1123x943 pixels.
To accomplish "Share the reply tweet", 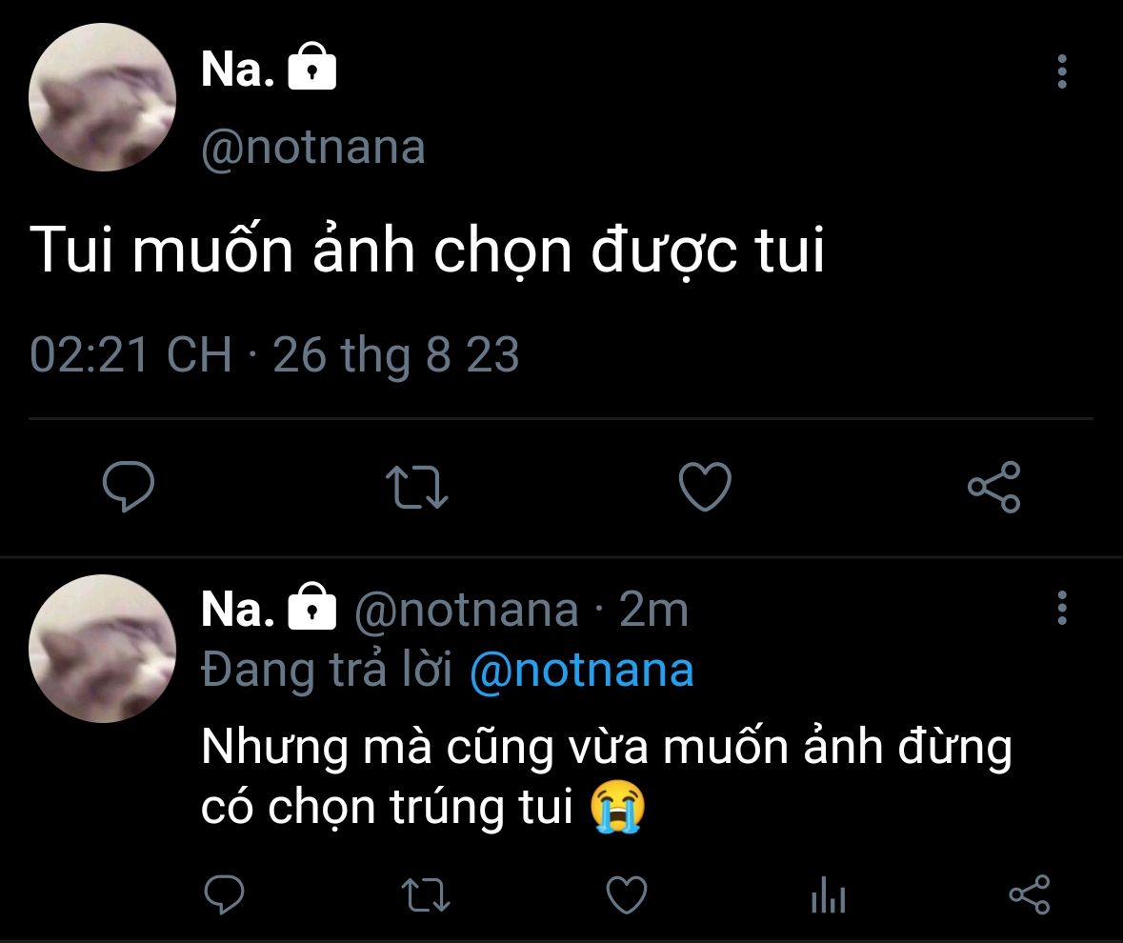I will [x=1030, y=895].
